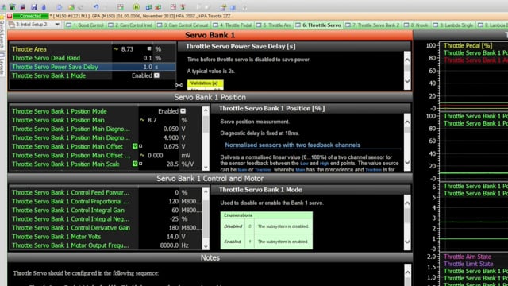Edit the Position Main Offset value 0.675
Image resolution: width=508 pixels, height=286 pixels.
pyautogui.click(x=171, y=146)
